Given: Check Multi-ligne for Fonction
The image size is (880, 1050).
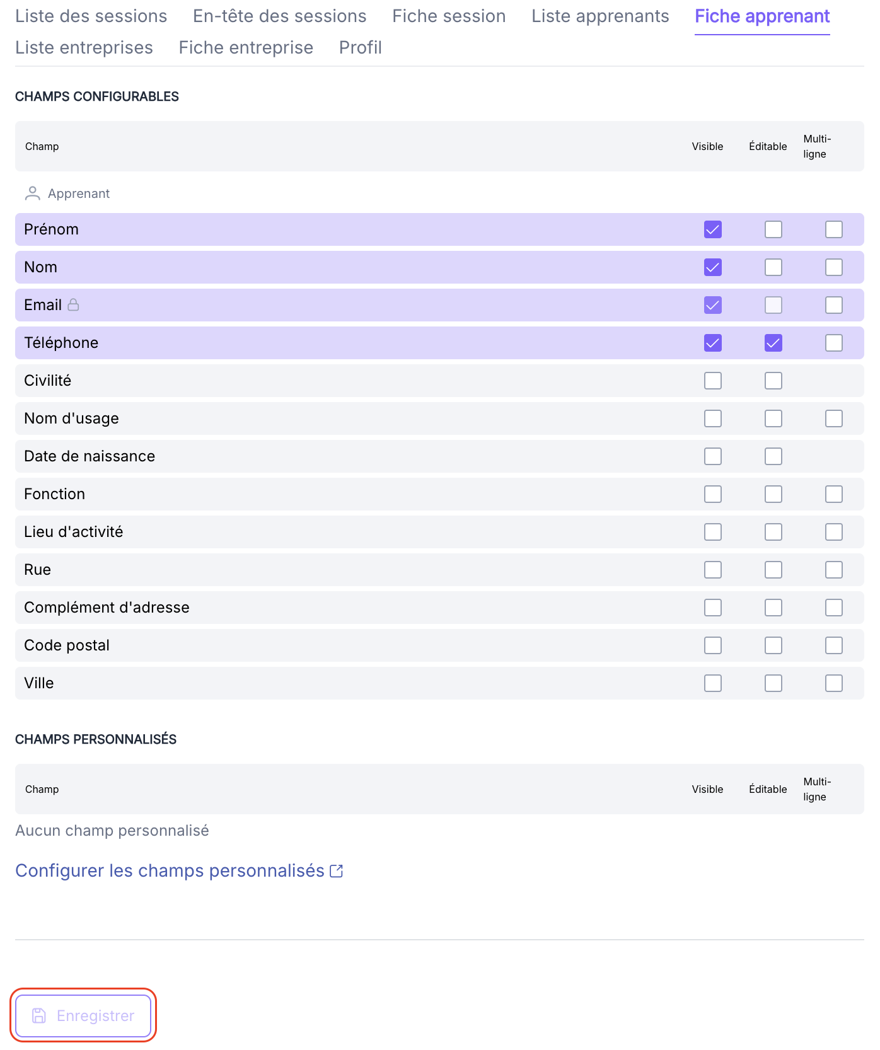Looking at the screenshot, I should point(834,494).
